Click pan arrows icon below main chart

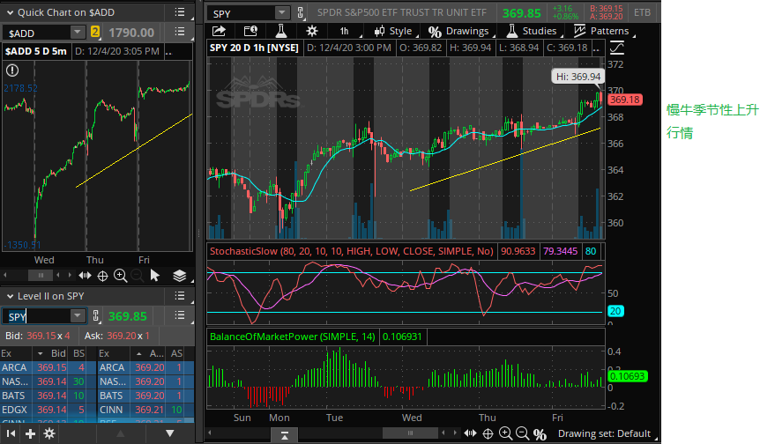point(470,433)
